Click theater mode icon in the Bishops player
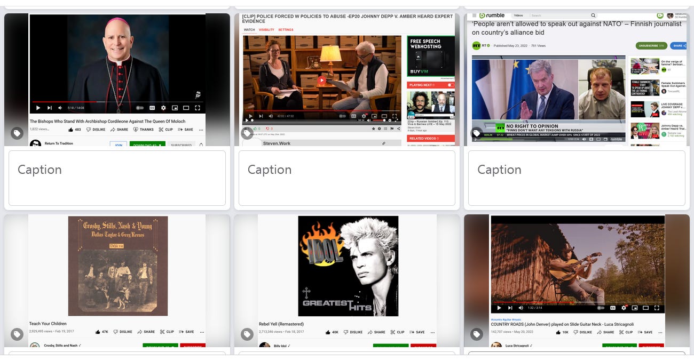The height and width of the screenshot is (361, 694). click(x=186, y=108)
